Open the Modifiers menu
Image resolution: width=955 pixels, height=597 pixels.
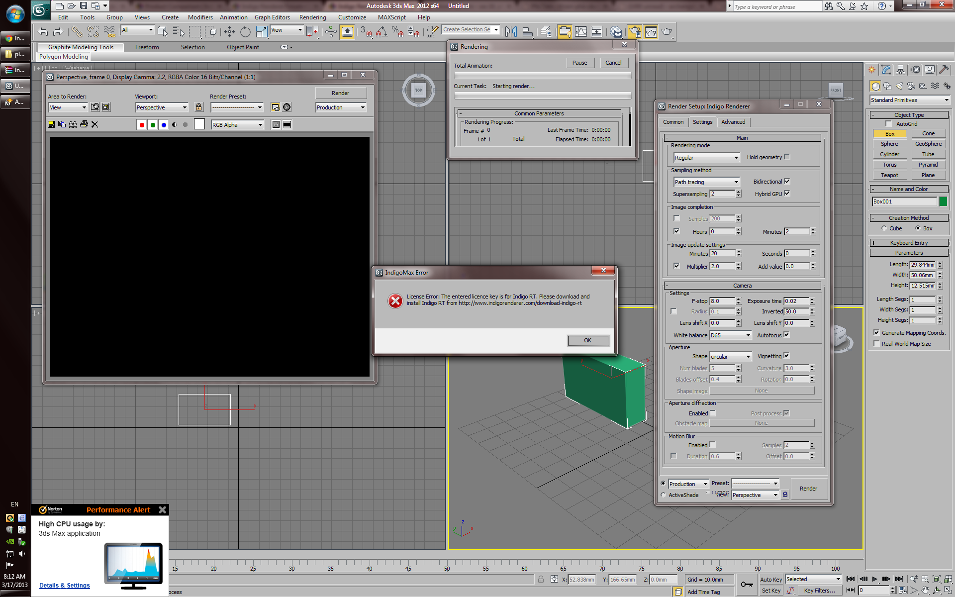coord(200,17)
